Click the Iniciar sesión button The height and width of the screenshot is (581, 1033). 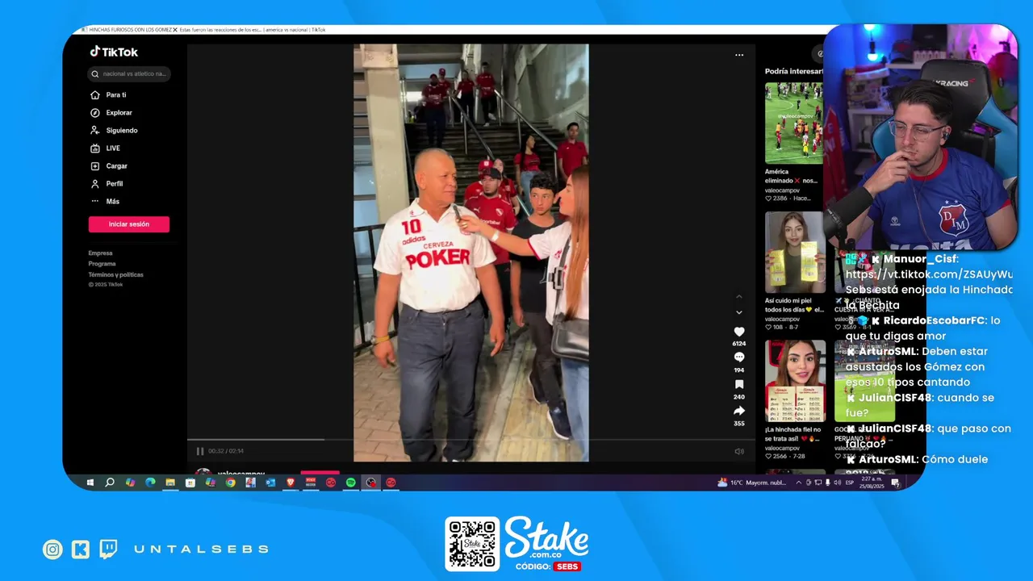[129, 224]
